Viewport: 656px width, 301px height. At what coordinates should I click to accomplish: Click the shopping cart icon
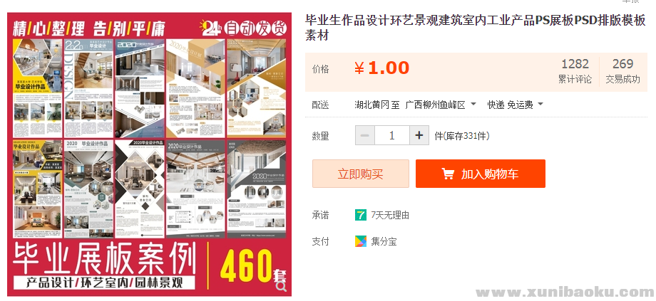click(448, 174)
